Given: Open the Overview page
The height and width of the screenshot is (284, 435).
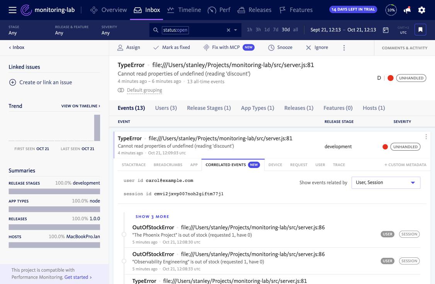Looking at the screenshot, I should pos(109,10).
